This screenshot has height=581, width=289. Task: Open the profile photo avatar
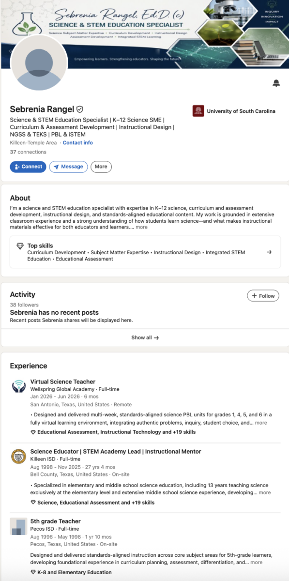coord(39,62)
